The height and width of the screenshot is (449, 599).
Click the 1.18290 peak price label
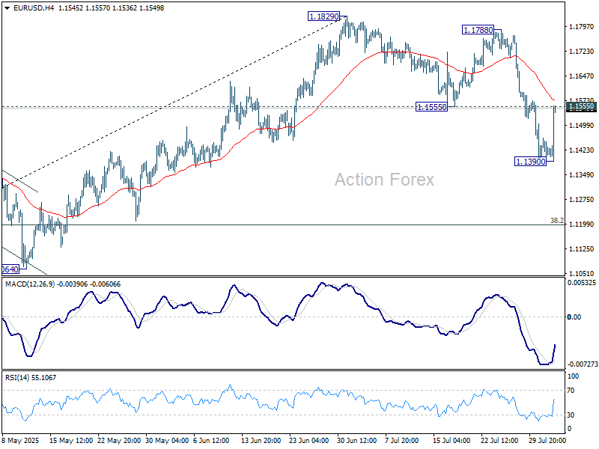pyautogui.click(x=323, y=16)
